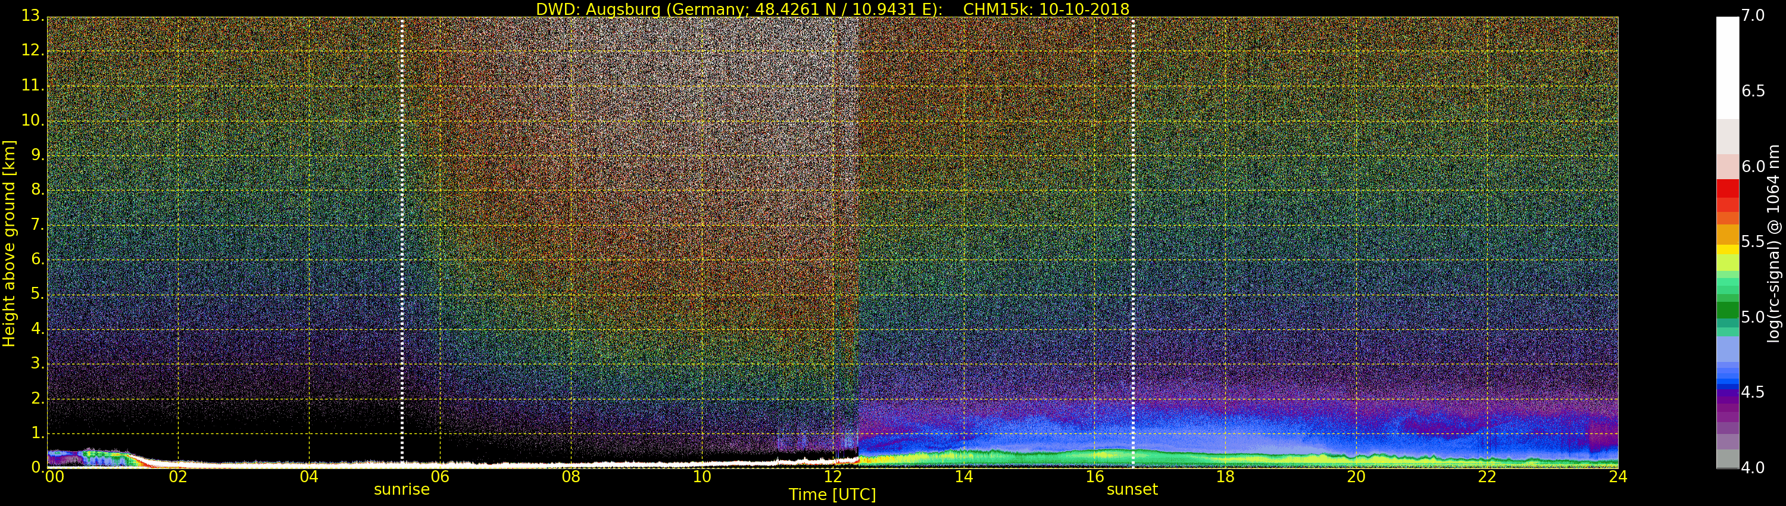Screen dimensions: 1786x506
Task: Click the time axis tick '12'
Action: pos(833,477)
